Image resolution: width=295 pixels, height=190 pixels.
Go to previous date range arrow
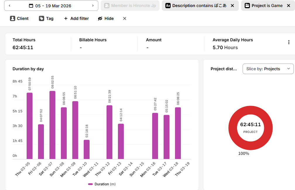[10, 6]
